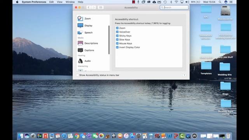The height and width of the screenshot is (140, 249).
Task: Launch Siri from the Dock
Action: point(27,136)
